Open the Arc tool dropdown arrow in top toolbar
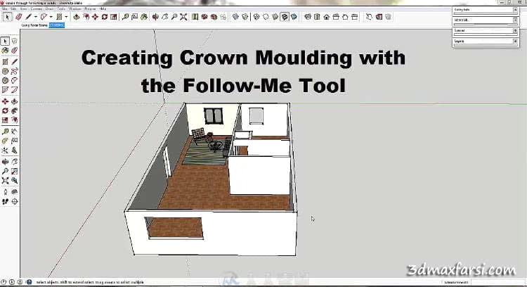Image resolution: width=527 pixels, height=287 pixels. [x=51, y=17]
